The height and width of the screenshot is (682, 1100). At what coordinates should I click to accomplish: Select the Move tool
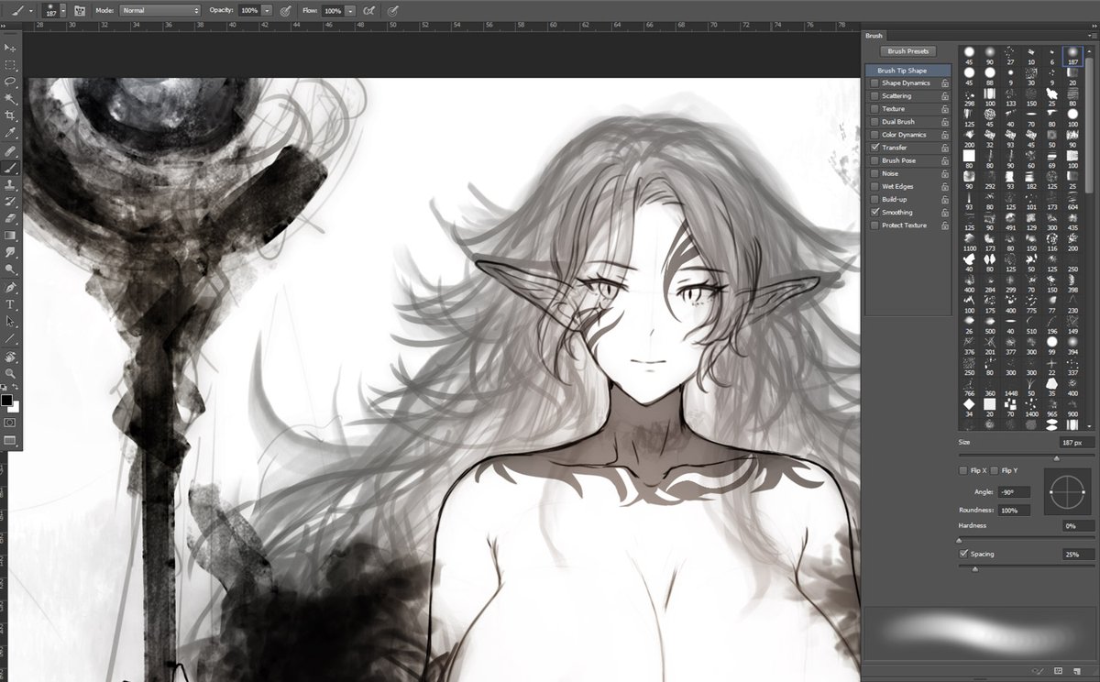[11, 48]
